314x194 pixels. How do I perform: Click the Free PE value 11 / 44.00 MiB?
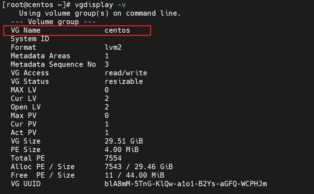point(134,175)
